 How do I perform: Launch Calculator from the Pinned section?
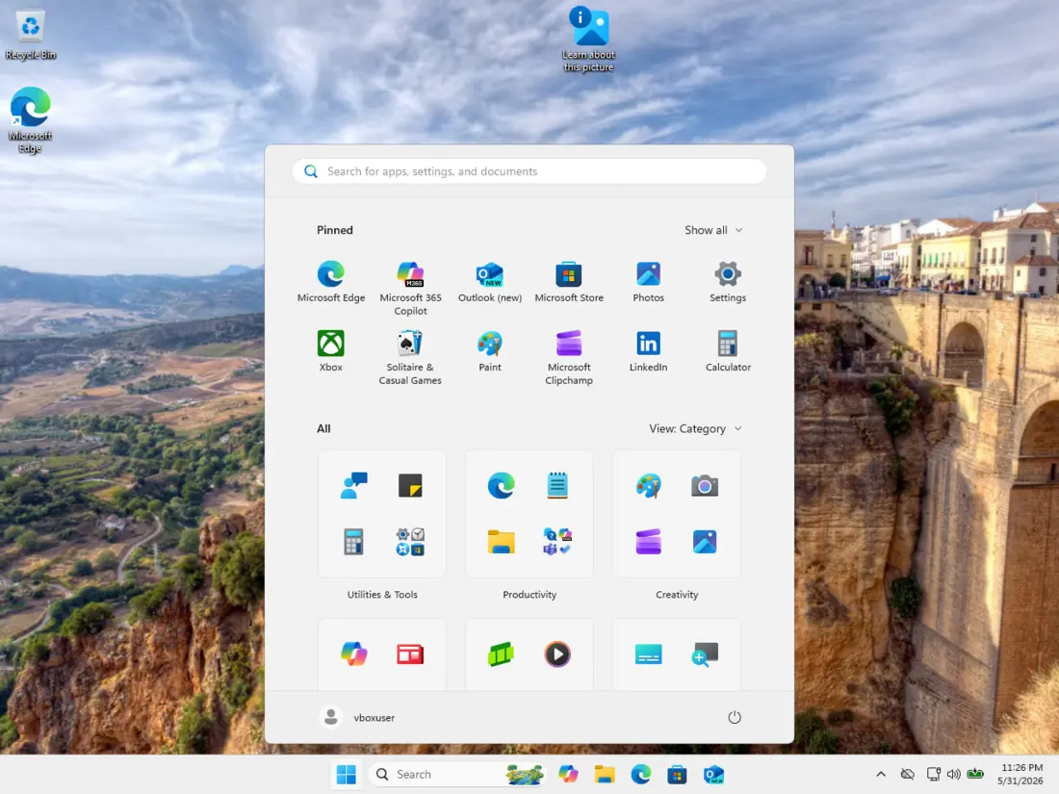728,351
